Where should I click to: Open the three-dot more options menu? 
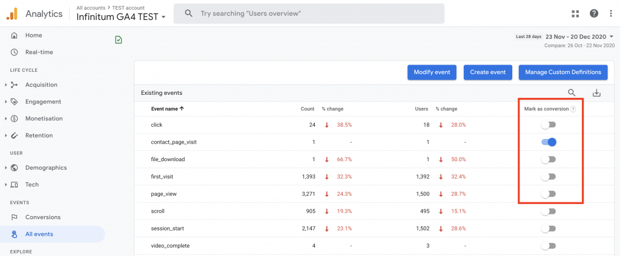(612, 14)
